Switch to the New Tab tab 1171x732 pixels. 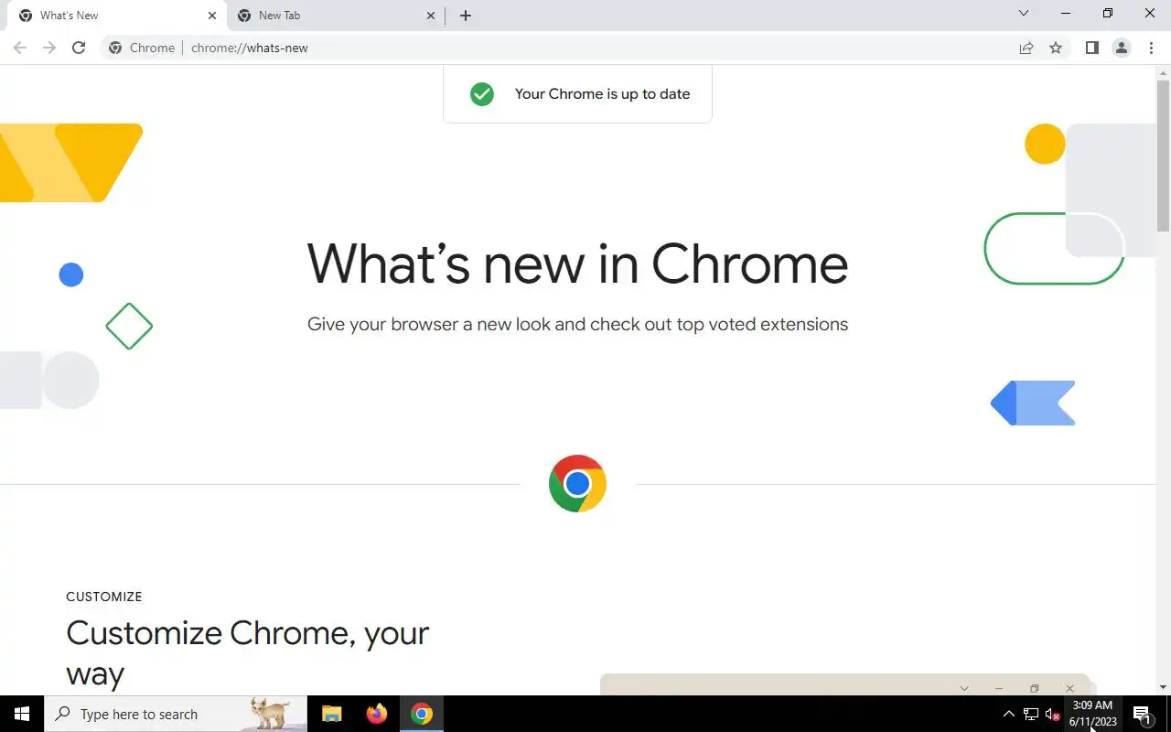click(331, 16)
